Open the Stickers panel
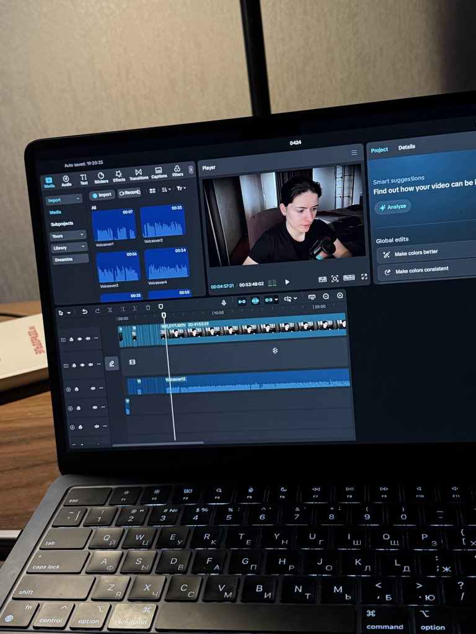The width and height of the screenshot is (476, 634). coord(101,178)
